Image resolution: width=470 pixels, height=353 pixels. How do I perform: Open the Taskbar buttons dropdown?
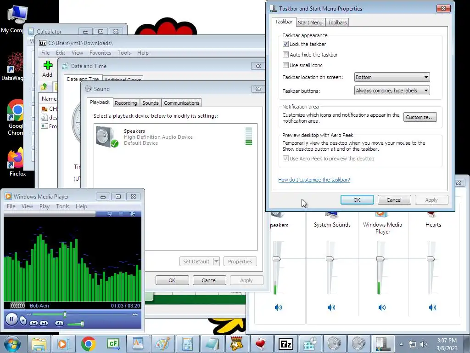392,91
